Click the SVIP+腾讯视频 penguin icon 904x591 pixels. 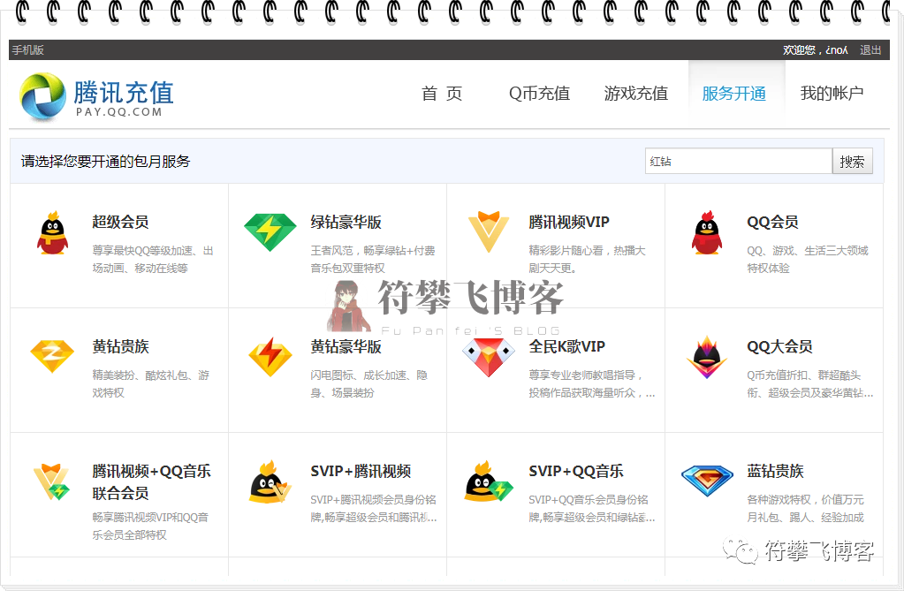click(270, 482)
